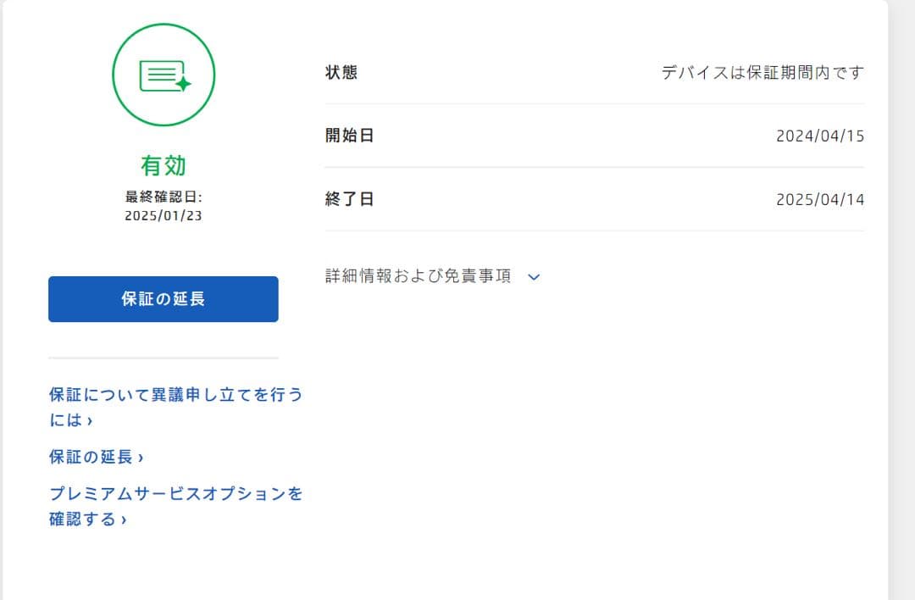Click the green 有効 status label
Image resolution: width=915 pixels, height=600 pixels.
click(163, 167)
